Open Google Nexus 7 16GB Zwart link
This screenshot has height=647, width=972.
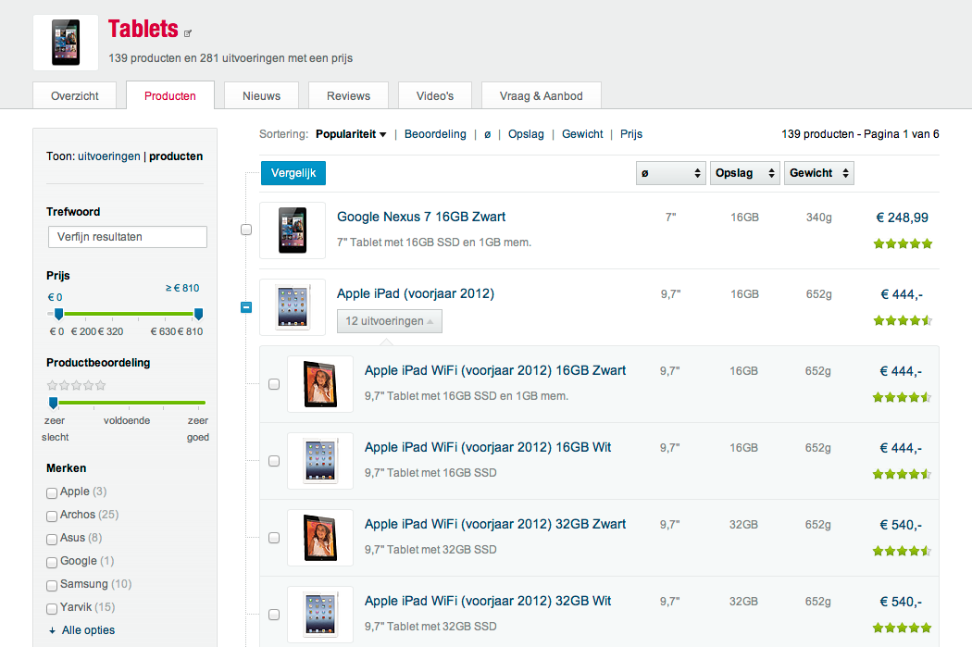coord(421,217)
